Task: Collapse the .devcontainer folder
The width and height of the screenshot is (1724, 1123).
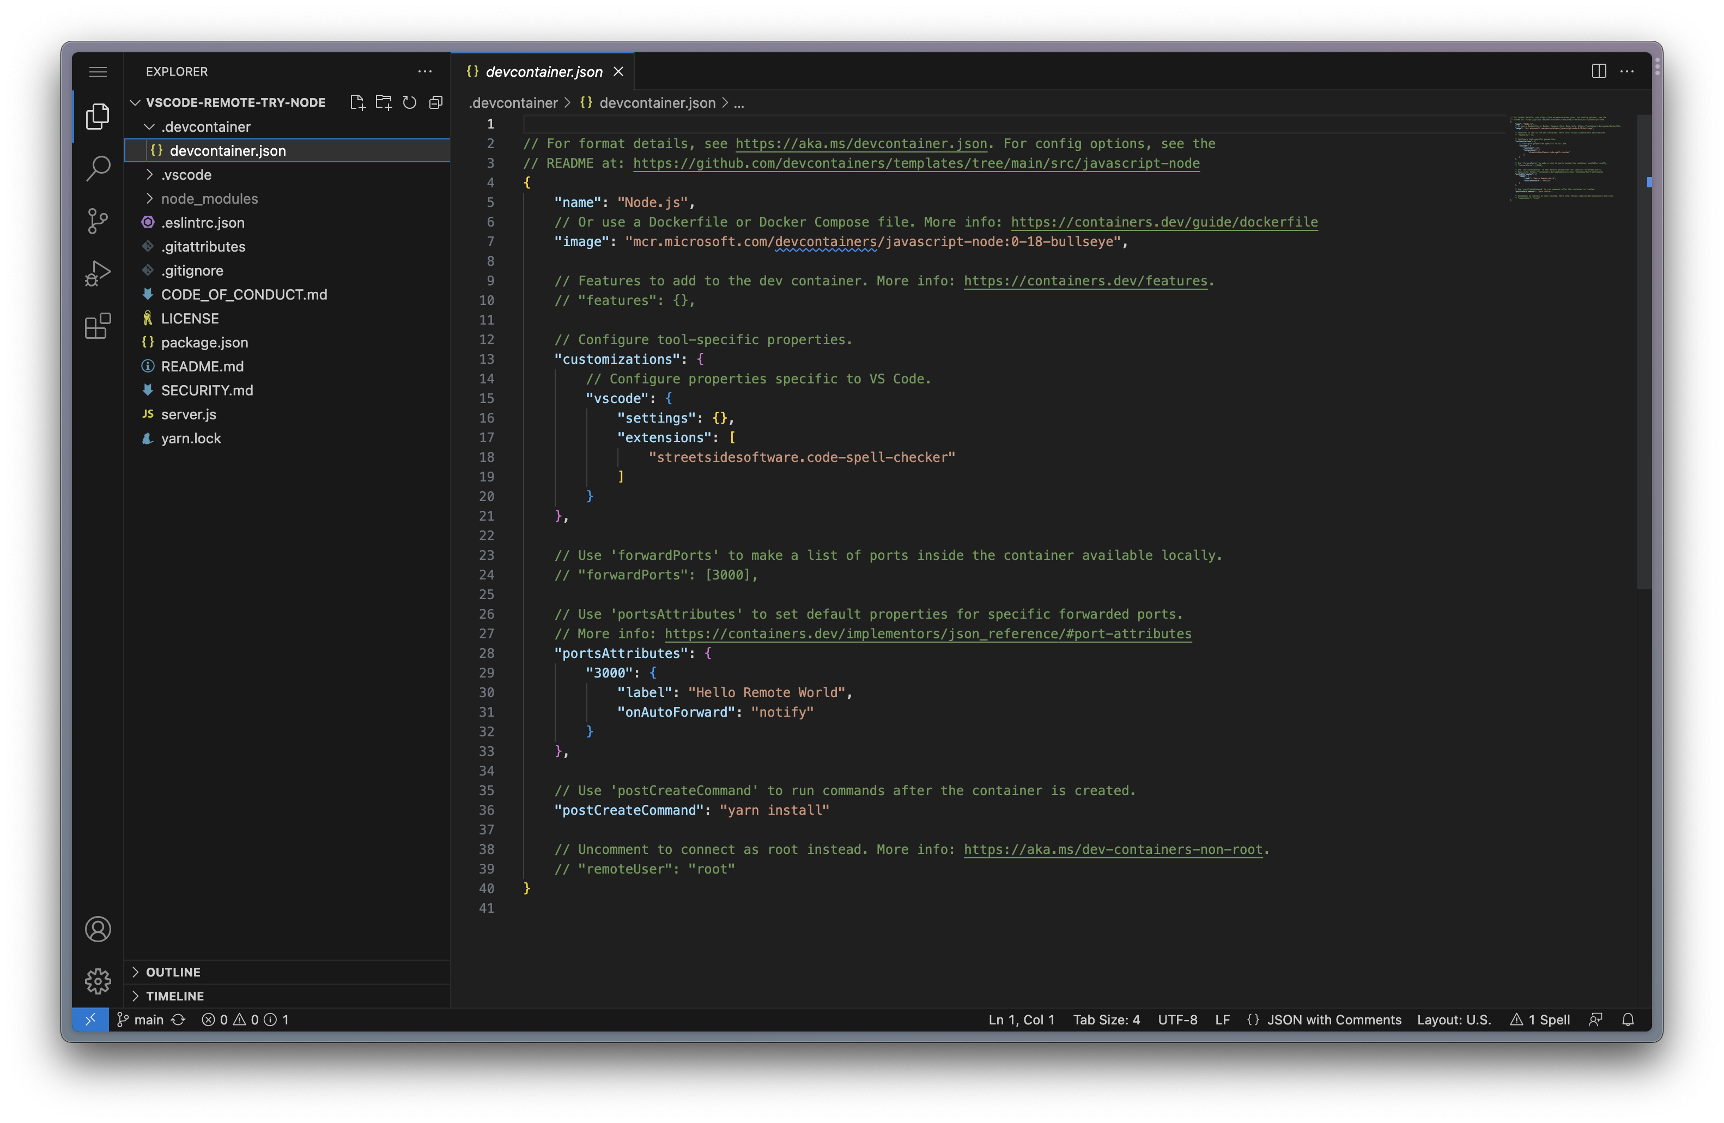Action: pyautogui.click(x=205, y=127)
